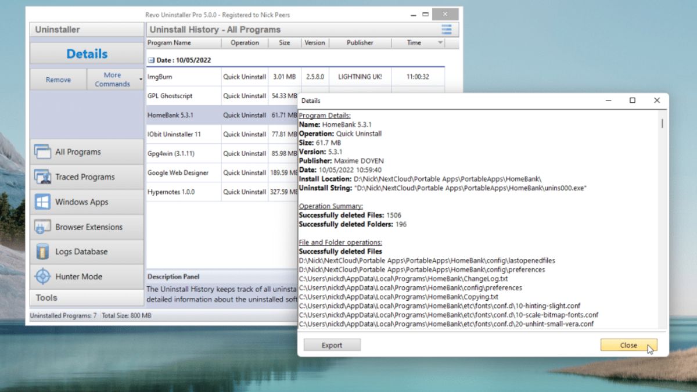The height and width of the screenshot is (392, 697).
Task: Click Total Size: 800 MB in status bar
Action: tap(126, 316)
